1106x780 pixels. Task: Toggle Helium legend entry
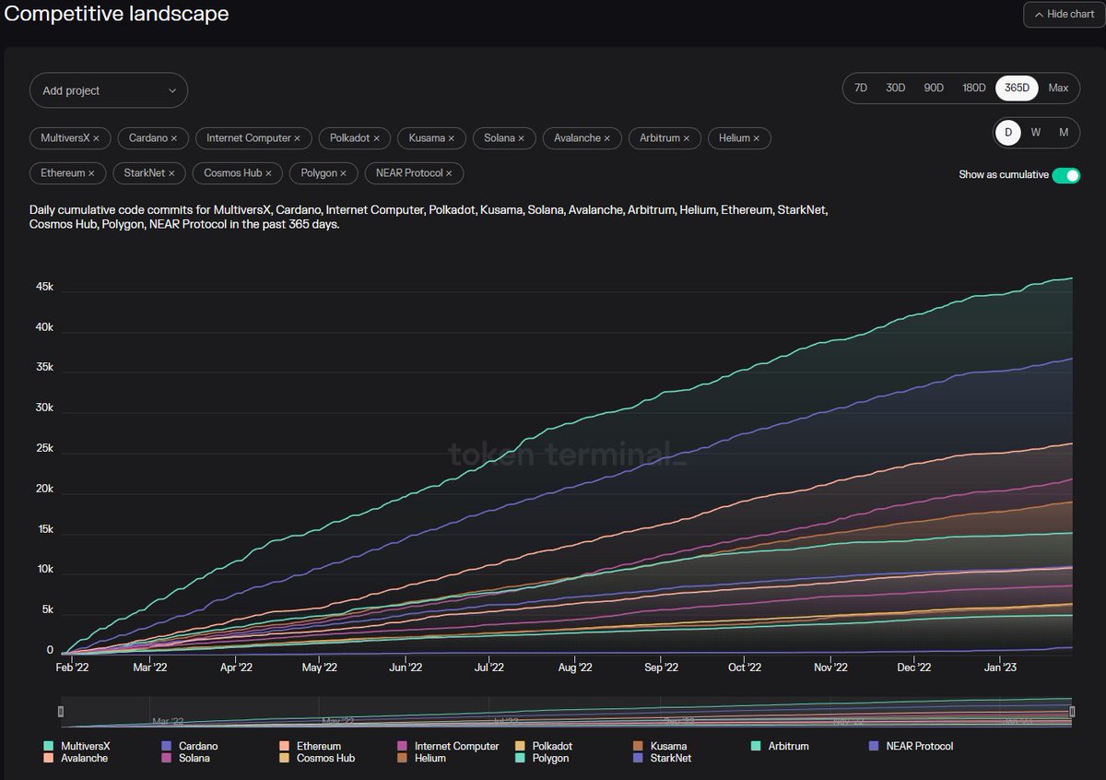(x=422, y=758)
